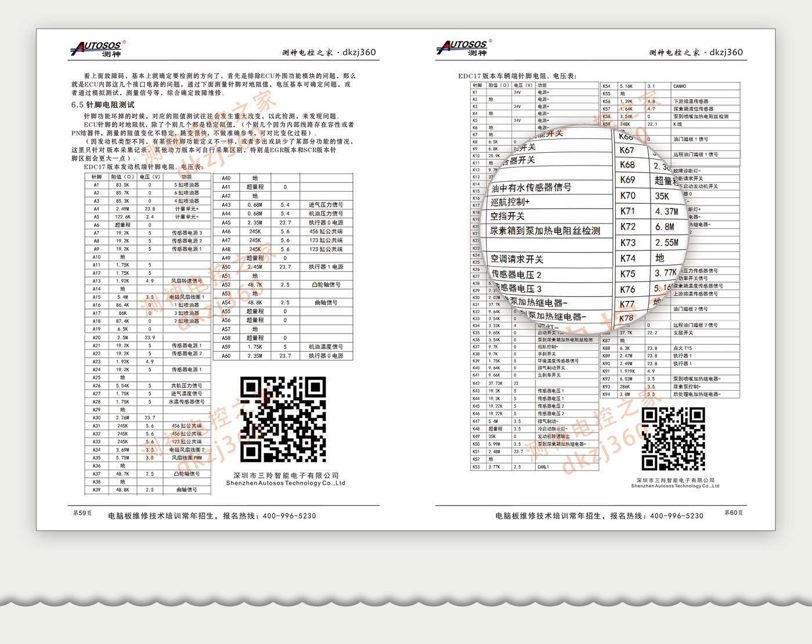
Task: Click the right page header 测神电控之家 · dkzj360
Action: click(695, 52)
